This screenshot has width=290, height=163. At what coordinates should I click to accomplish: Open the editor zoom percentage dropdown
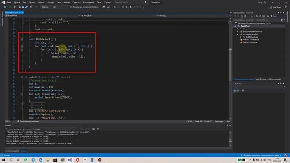pyautogui.click(x=9, y=121)
